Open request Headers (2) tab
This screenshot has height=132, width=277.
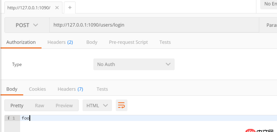click(60, 42)
